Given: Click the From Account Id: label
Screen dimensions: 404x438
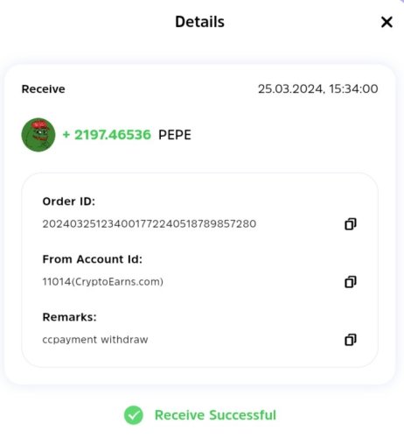Looking at the screenshot, I should coord(92,259).
